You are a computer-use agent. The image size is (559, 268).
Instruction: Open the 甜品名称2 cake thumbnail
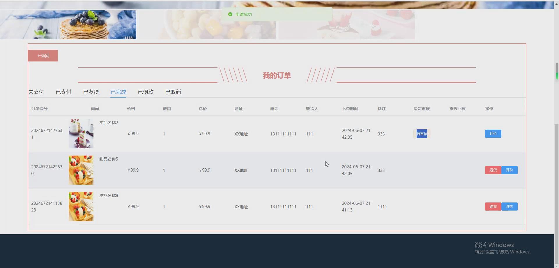tap(81, 134)
